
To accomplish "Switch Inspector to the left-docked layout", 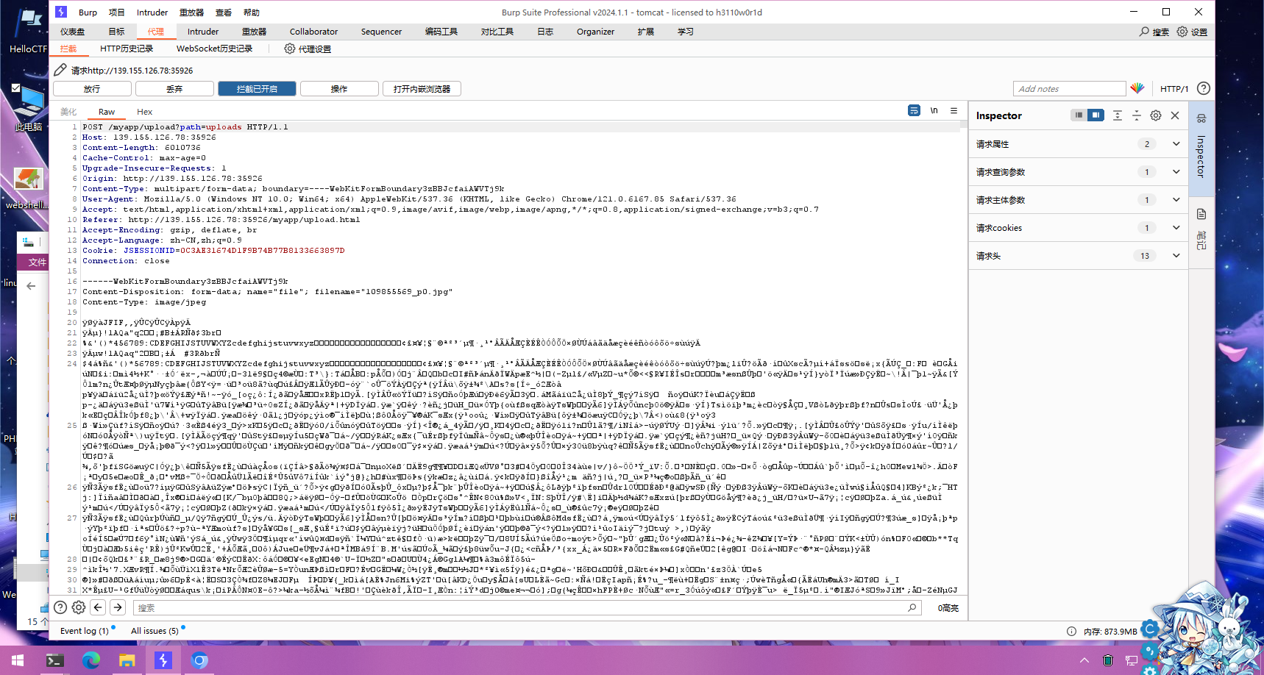I will 1079,115.
